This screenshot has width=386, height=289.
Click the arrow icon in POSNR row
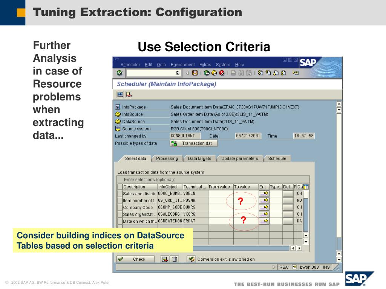[x=264, y=201]
